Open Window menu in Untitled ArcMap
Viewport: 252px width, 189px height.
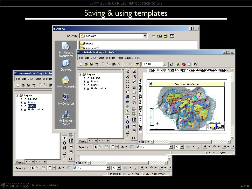coord(129,58)
